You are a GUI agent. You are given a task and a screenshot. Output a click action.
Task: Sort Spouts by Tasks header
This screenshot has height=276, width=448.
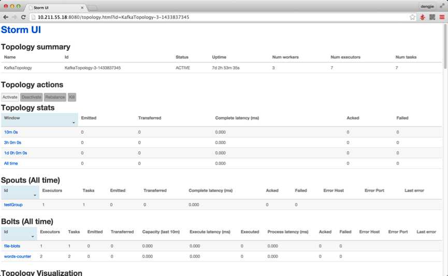[88, 190]
